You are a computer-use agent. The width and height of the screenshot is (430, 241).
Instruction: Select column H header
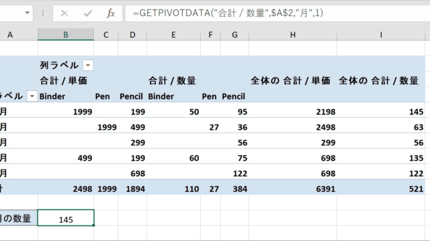point(293,35)
